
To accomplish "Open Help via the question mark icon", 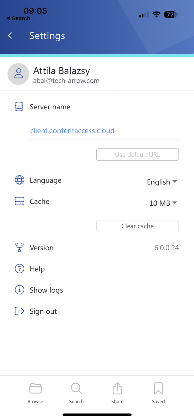I will [x=19, y=268].
